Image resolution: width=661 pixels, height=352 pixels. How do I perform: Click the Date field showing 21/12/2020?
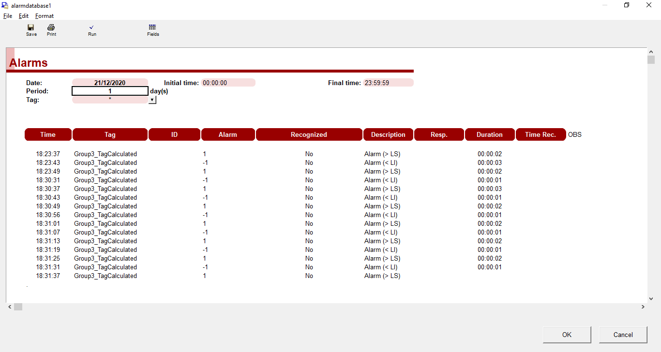pyautogui.click(x=110, y=83)
